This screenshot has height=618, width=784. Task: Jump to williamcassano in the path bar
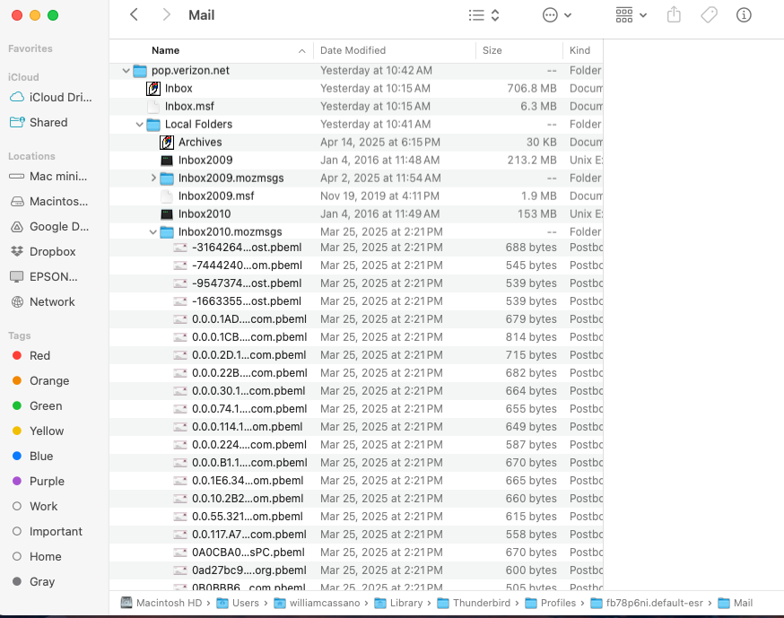coord(317,603)
